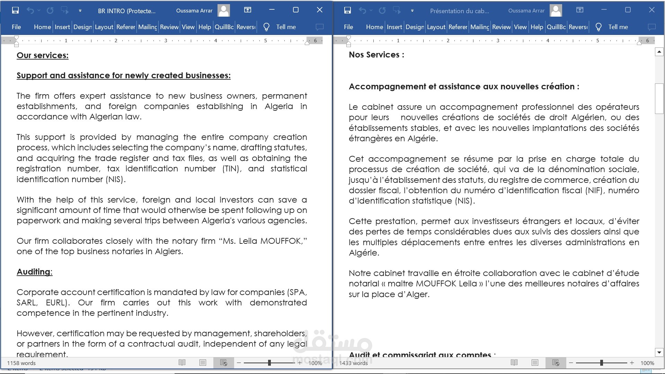The image size is (665, 374).
Task: Open the Help tab in the BR INTRO window
Action: [x=204, y=27]
